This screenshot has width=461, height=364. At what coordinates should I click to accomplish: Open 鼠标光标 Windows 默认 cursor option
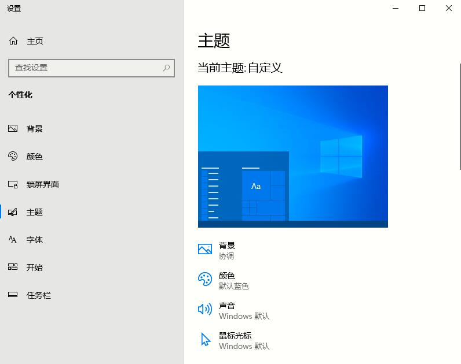[205, 340]
